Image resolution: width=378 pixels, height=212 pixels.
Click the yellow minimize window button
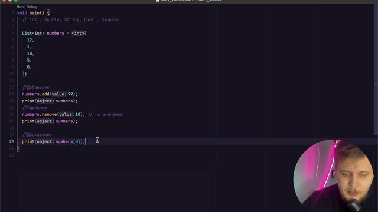click(x=10, y=1)
